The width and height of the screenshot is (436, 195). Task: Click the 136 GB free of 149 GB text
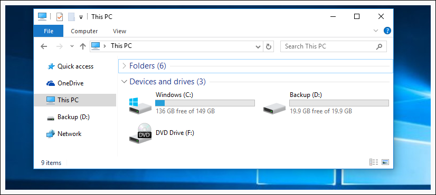185,111
